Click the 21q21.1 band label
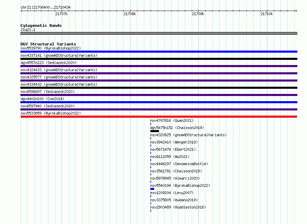Screen dimensions: 307x224 point(28,30)
